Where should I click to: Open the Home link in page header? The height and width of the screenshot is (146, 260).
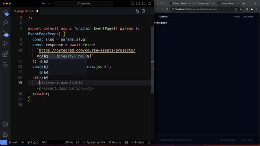(x=236, y=17)
